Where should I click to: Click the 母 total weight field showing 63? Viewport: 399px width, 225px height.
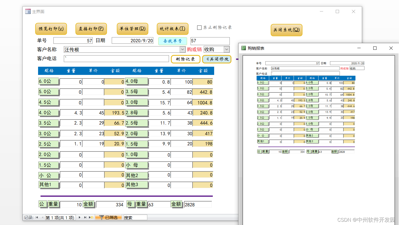tap(159, 204)
